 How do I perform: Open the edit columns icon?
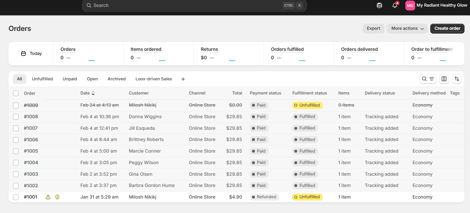444,79
